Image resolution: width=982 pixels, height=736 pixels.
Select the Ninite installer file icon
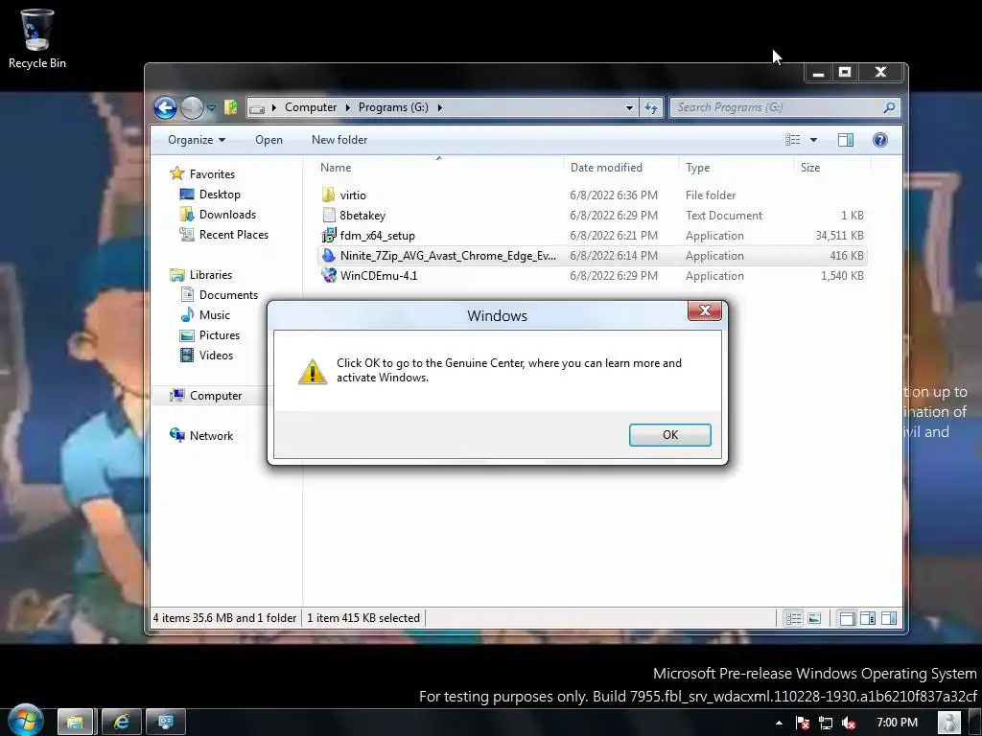[329, 255]
